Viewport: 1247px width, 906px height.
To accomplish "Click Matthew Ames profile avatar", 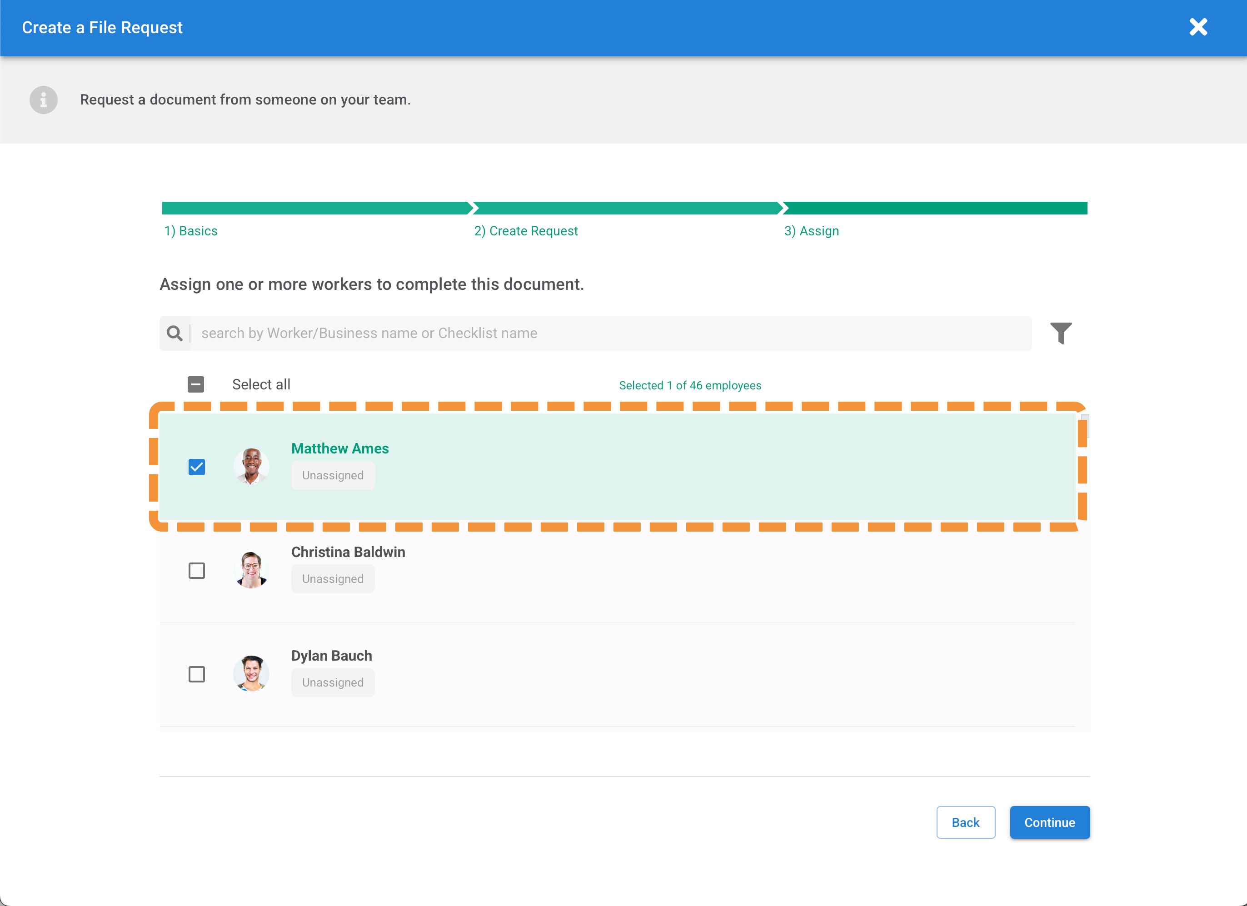I will 251,466.
